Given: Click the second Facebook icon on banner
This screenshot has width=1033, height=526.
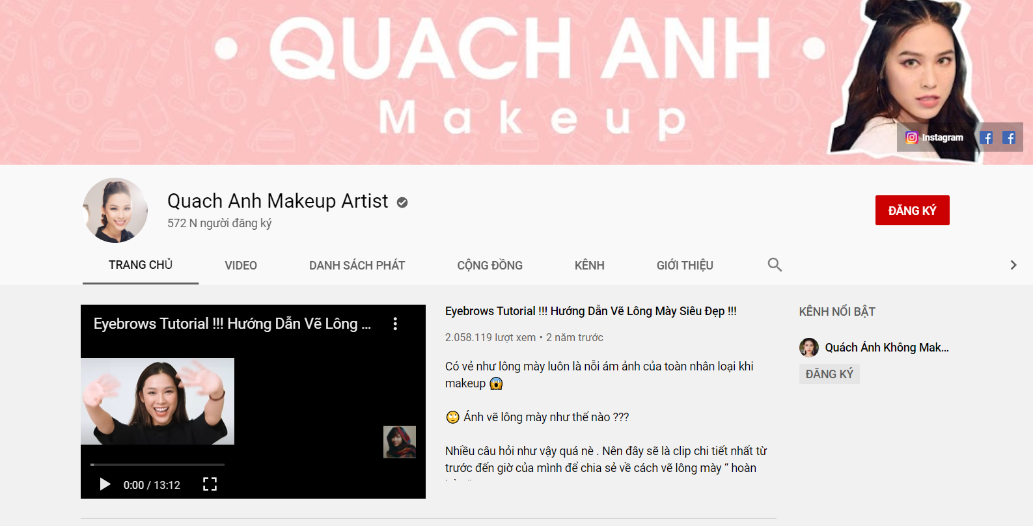Looking at the screenshot, I should pyautogui.click(x=1009, y=137).
